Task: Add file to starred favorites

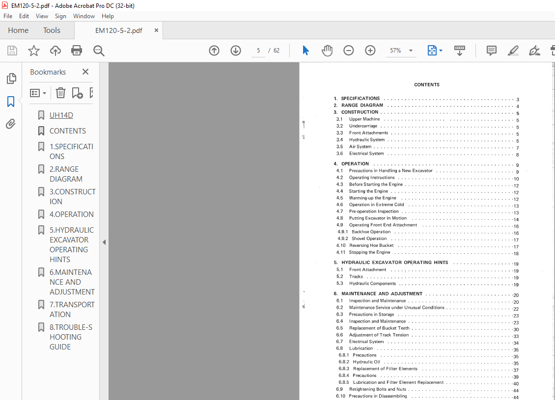Action: coord(34,51)
